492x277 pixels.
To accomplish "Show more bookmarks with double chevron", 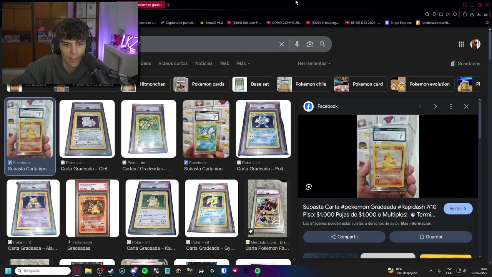I will (487, 23).
